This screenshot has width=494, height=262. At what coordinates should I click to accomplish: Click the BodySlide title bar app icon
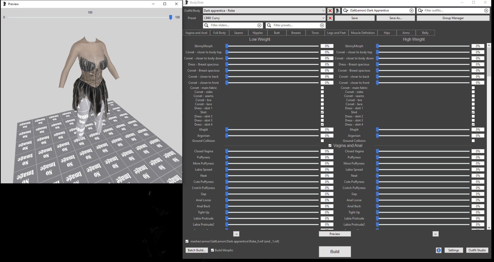187,3
